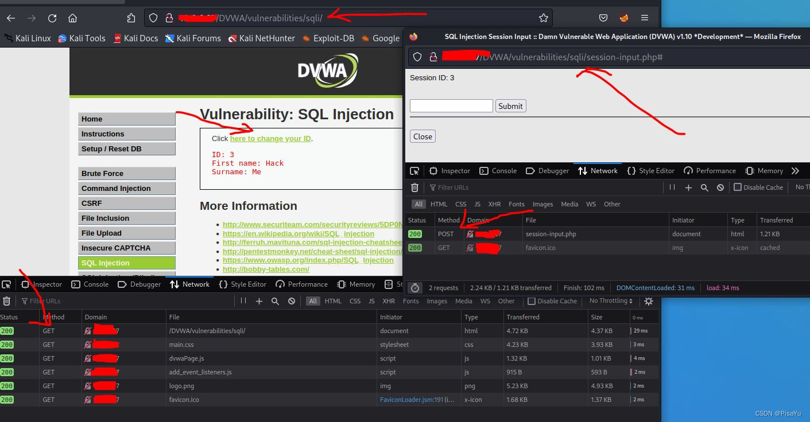Open the Kali NetHunter bookmark
Image resolution: width=810 pixels, height=422 pixels.
click(x=261, y=38)
